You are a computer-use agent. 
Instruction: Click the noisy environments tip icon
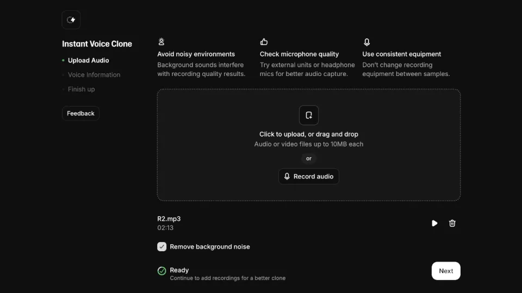click(161, 42)
